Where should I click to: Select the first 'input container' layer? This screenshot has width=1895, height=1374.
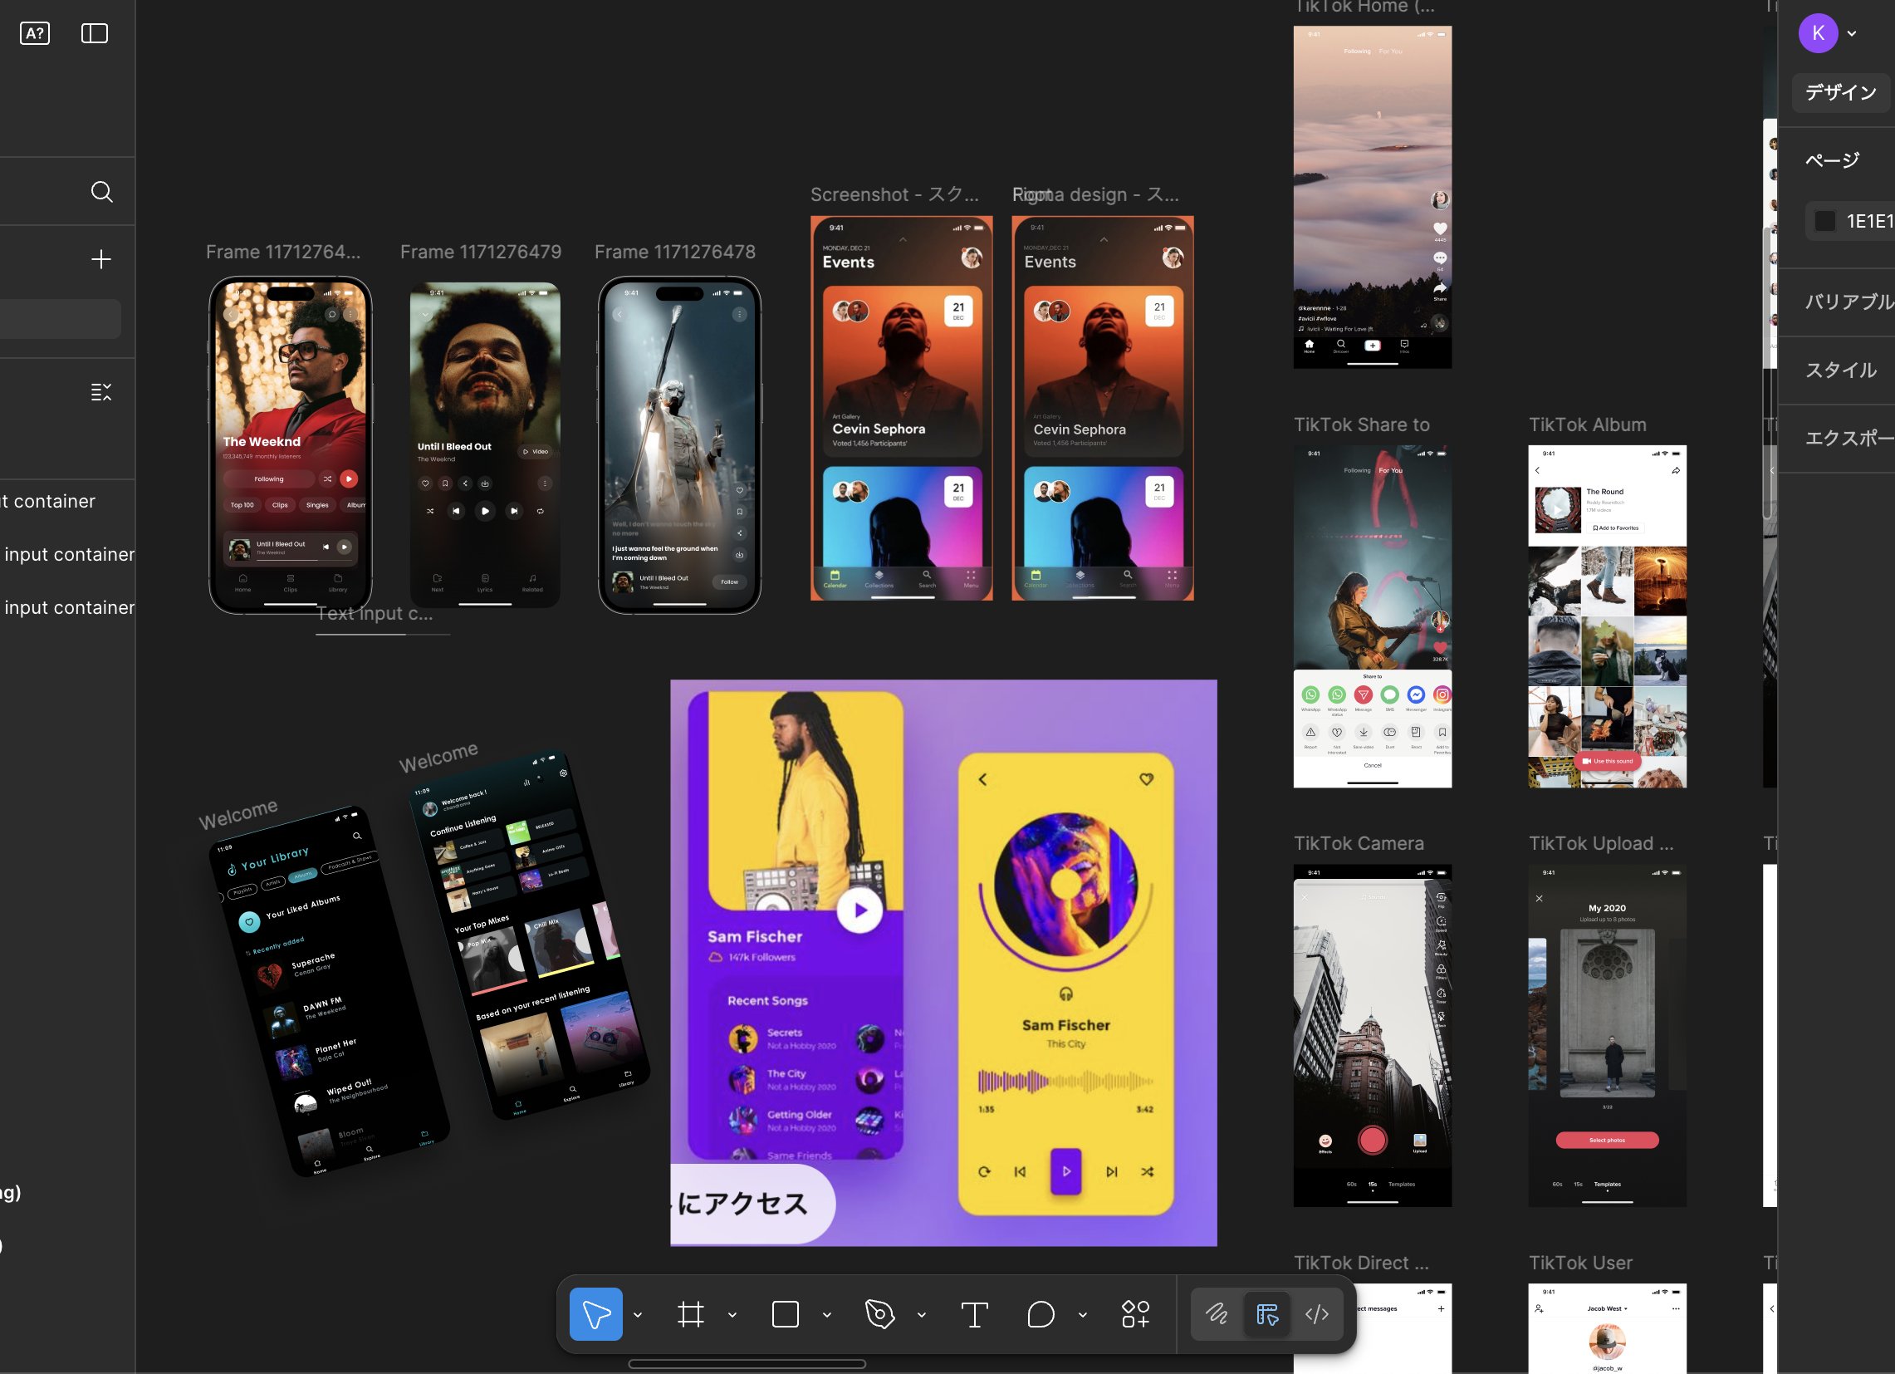point(68,554)
